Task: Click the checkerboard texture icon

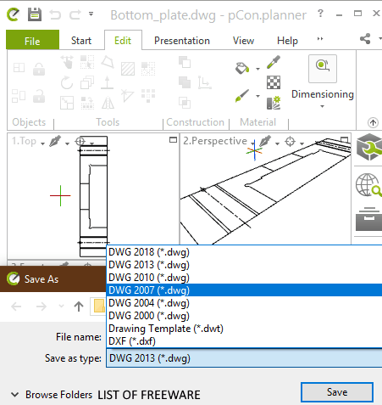Action: pyautogui.click(x=274, y=82)
